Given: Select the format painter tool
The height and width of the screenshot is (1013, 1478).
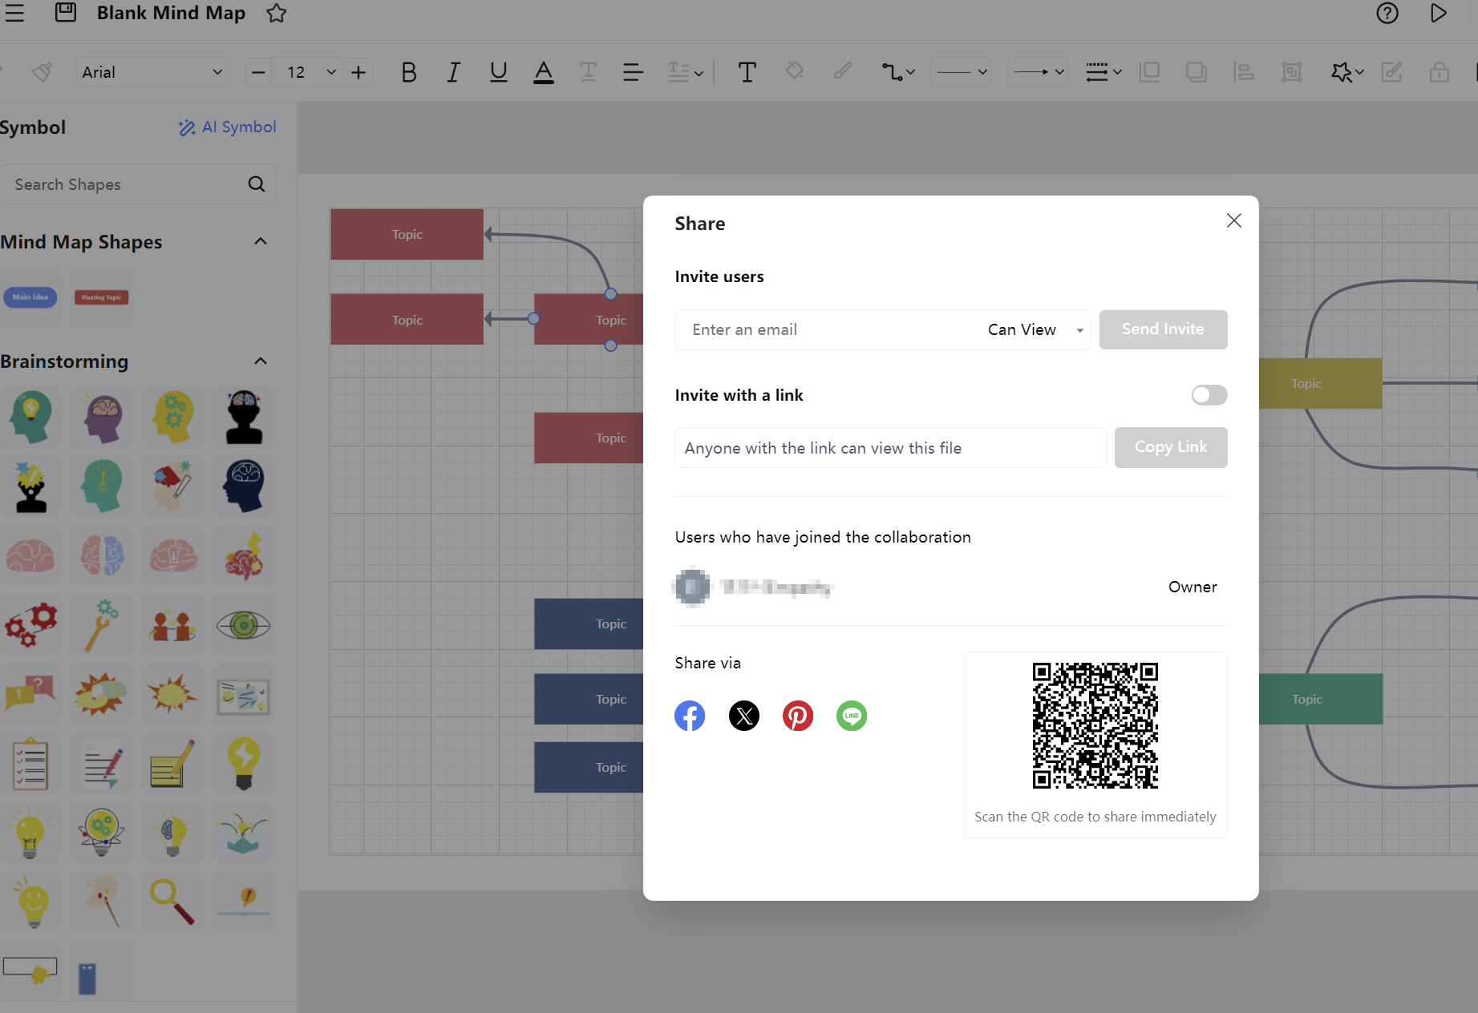Looking at the screenshot, I should 42,72.
